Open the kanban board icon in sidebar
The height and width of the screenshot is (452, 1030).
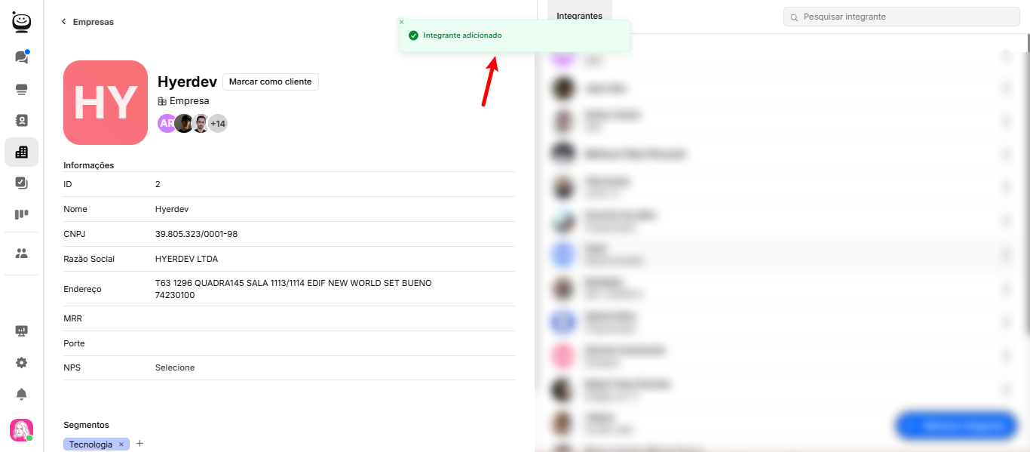pyautogui.click(x=21, y=214)
